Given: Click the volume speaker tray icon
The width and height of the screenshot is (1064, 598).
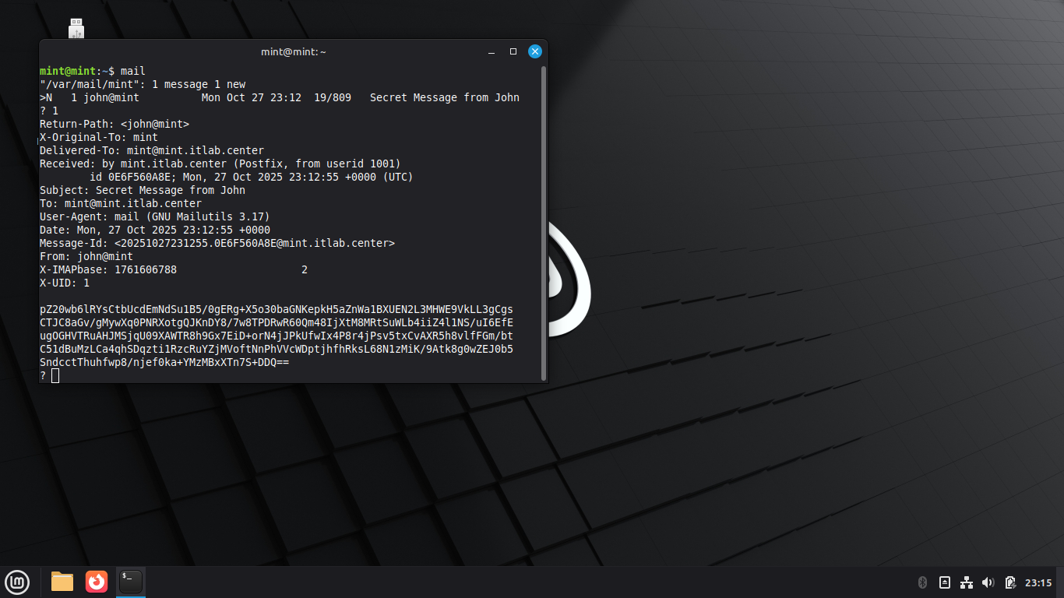Looking at the screenshot, I should click(988, 582).
